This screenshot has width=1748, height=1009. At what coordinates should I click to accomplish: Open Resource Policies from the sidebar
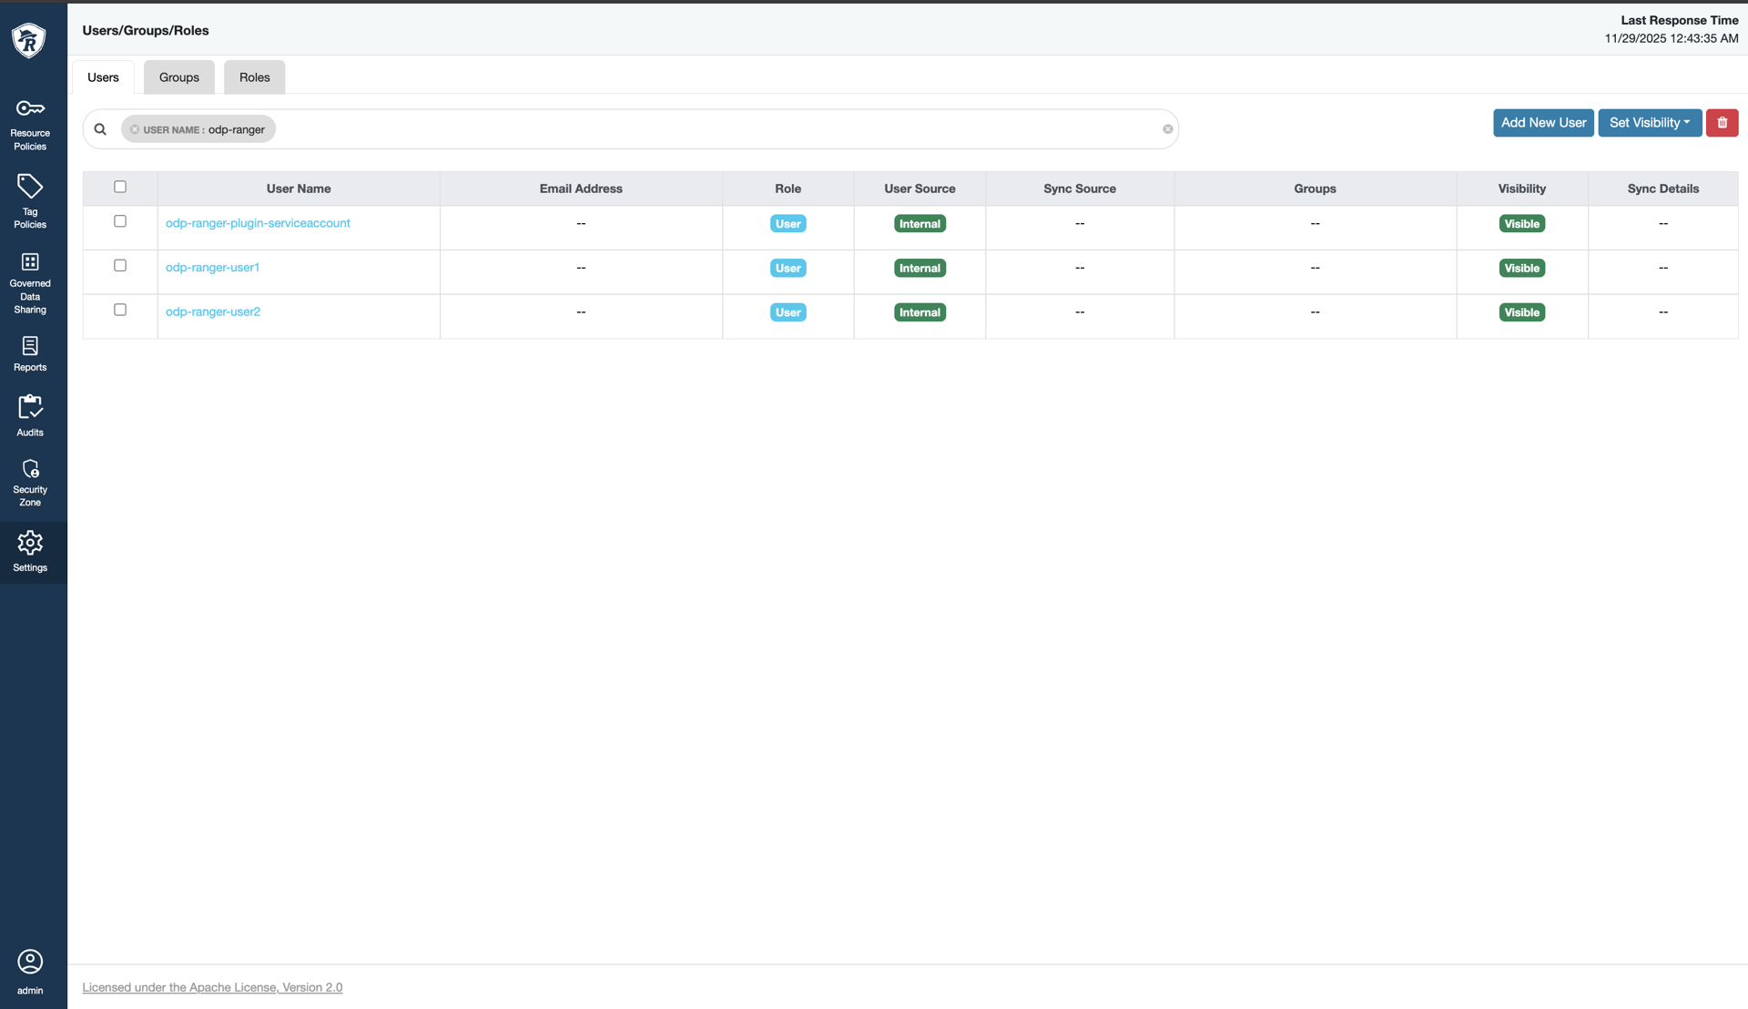point(30,124)
